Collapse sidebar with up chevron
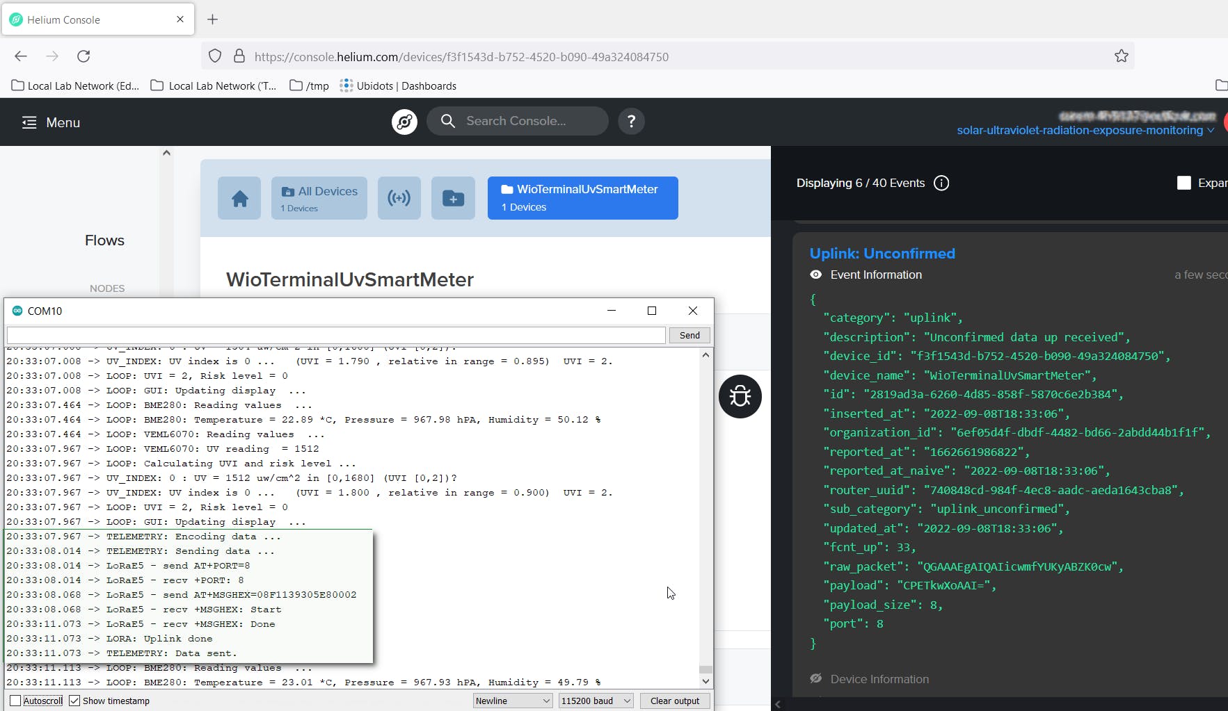Image resolution: width=1228 pixels, height=711 pixels. click(x=166, y=153)
